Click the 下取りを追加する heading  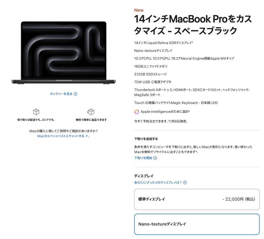[x=146, y=139]
